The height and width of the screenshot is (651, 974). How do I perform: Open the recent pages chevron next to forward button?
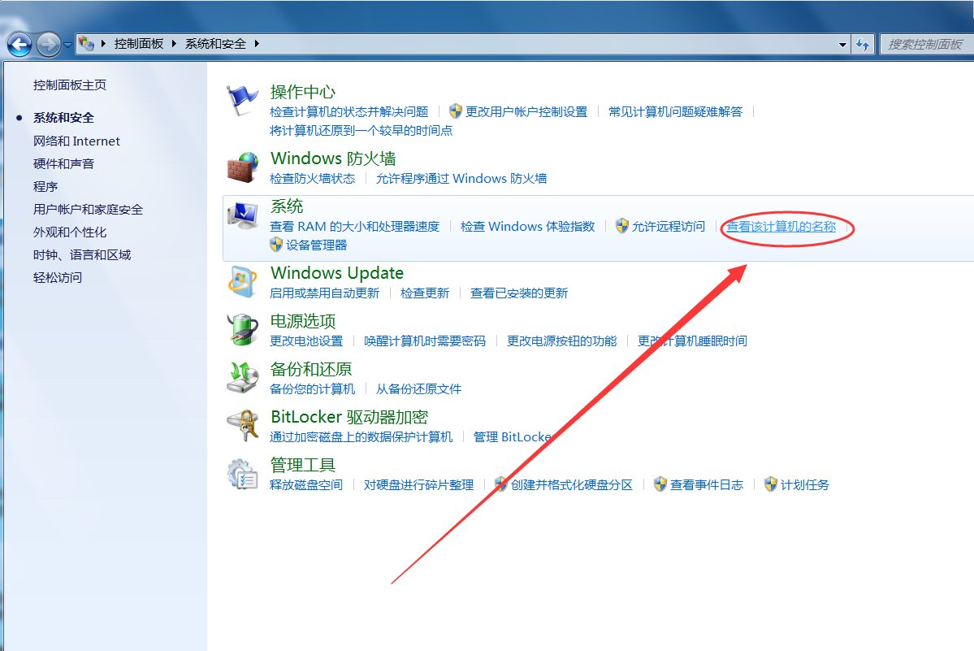tap(68, 45)
